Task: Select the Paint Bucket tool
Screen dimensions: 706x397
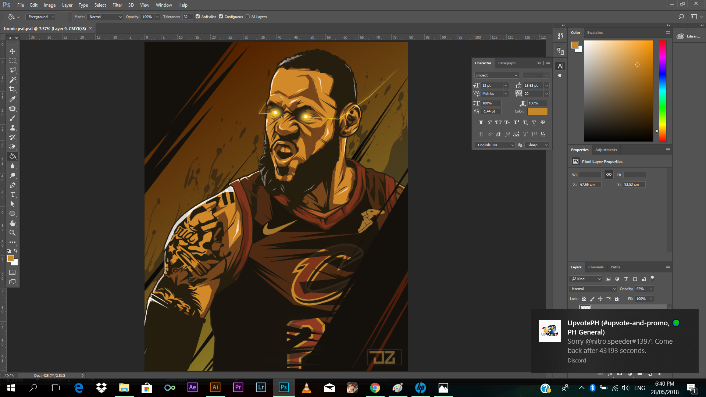Action: [13, 156]
